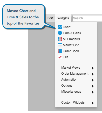Expand the Options submenu arrow
The width and height of the screenshot is (102, 113).
click(93, 86)
